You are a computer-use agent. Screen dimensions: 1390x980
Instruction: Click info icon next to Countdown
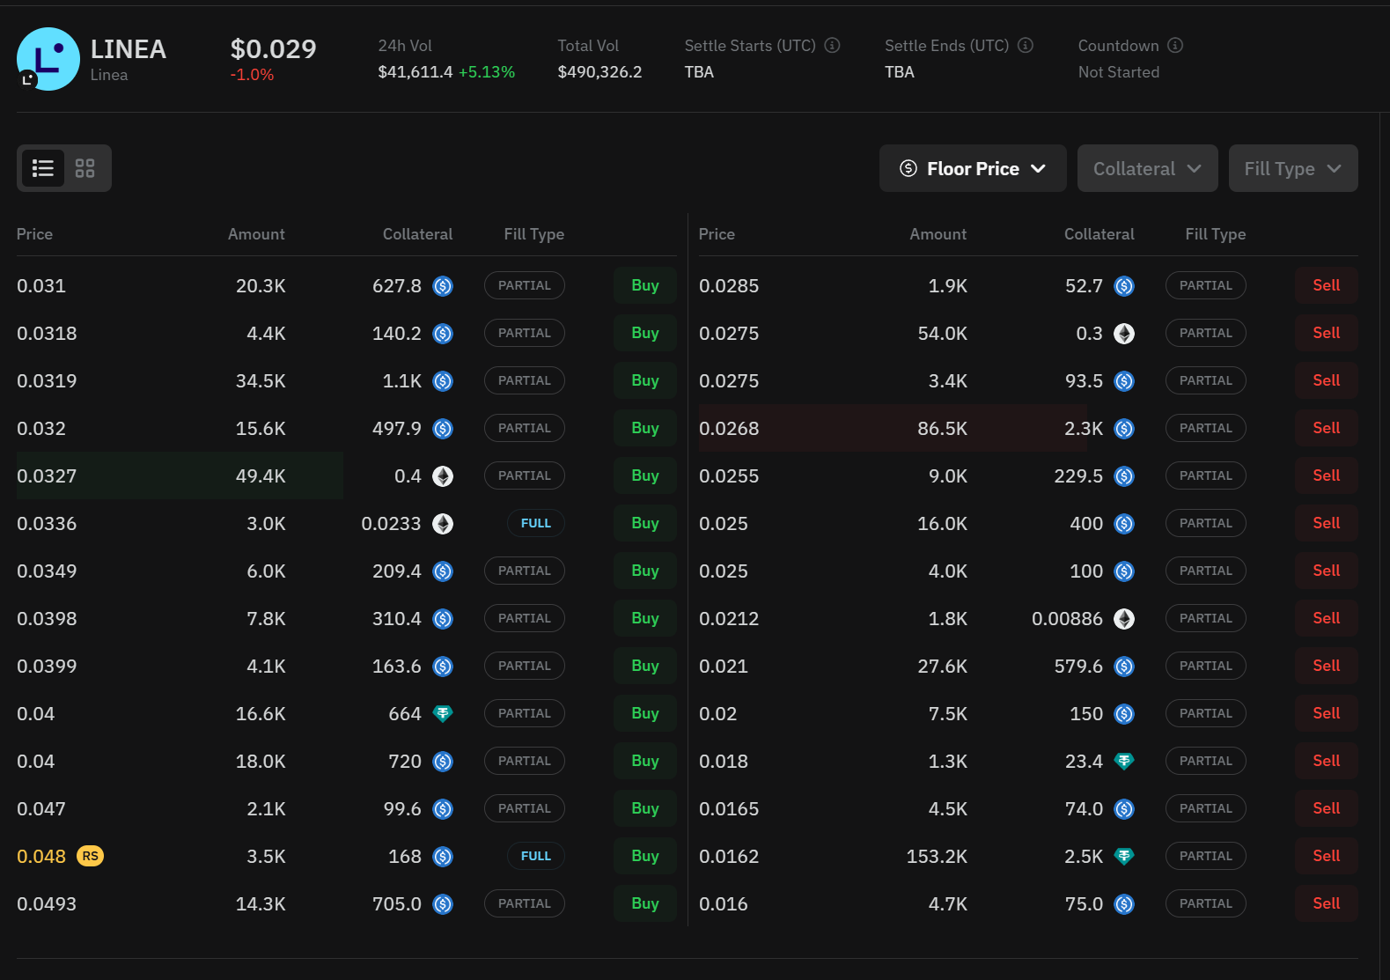point(1175,45)
